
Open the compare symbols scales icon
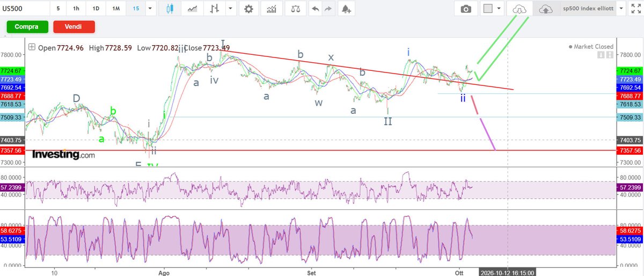[x=296, y=9]
